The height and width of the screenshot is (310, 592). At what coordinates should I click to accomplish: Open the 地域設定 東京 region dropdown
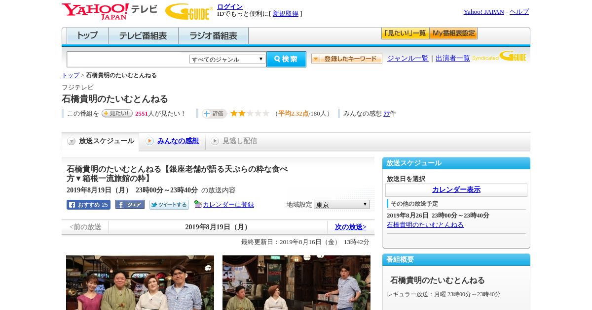341,204
